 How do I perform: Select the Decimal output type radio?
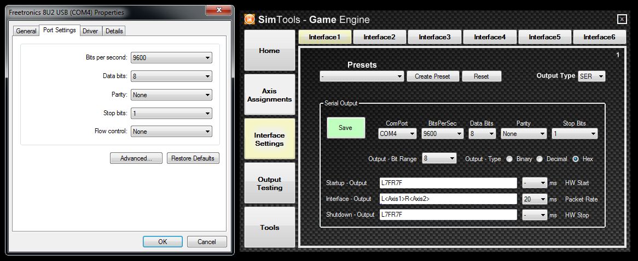pyautogui.click(x=539, y=159)
